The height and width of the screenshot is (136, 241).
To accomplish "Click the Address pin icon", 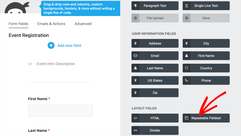I will coord(135,43).
